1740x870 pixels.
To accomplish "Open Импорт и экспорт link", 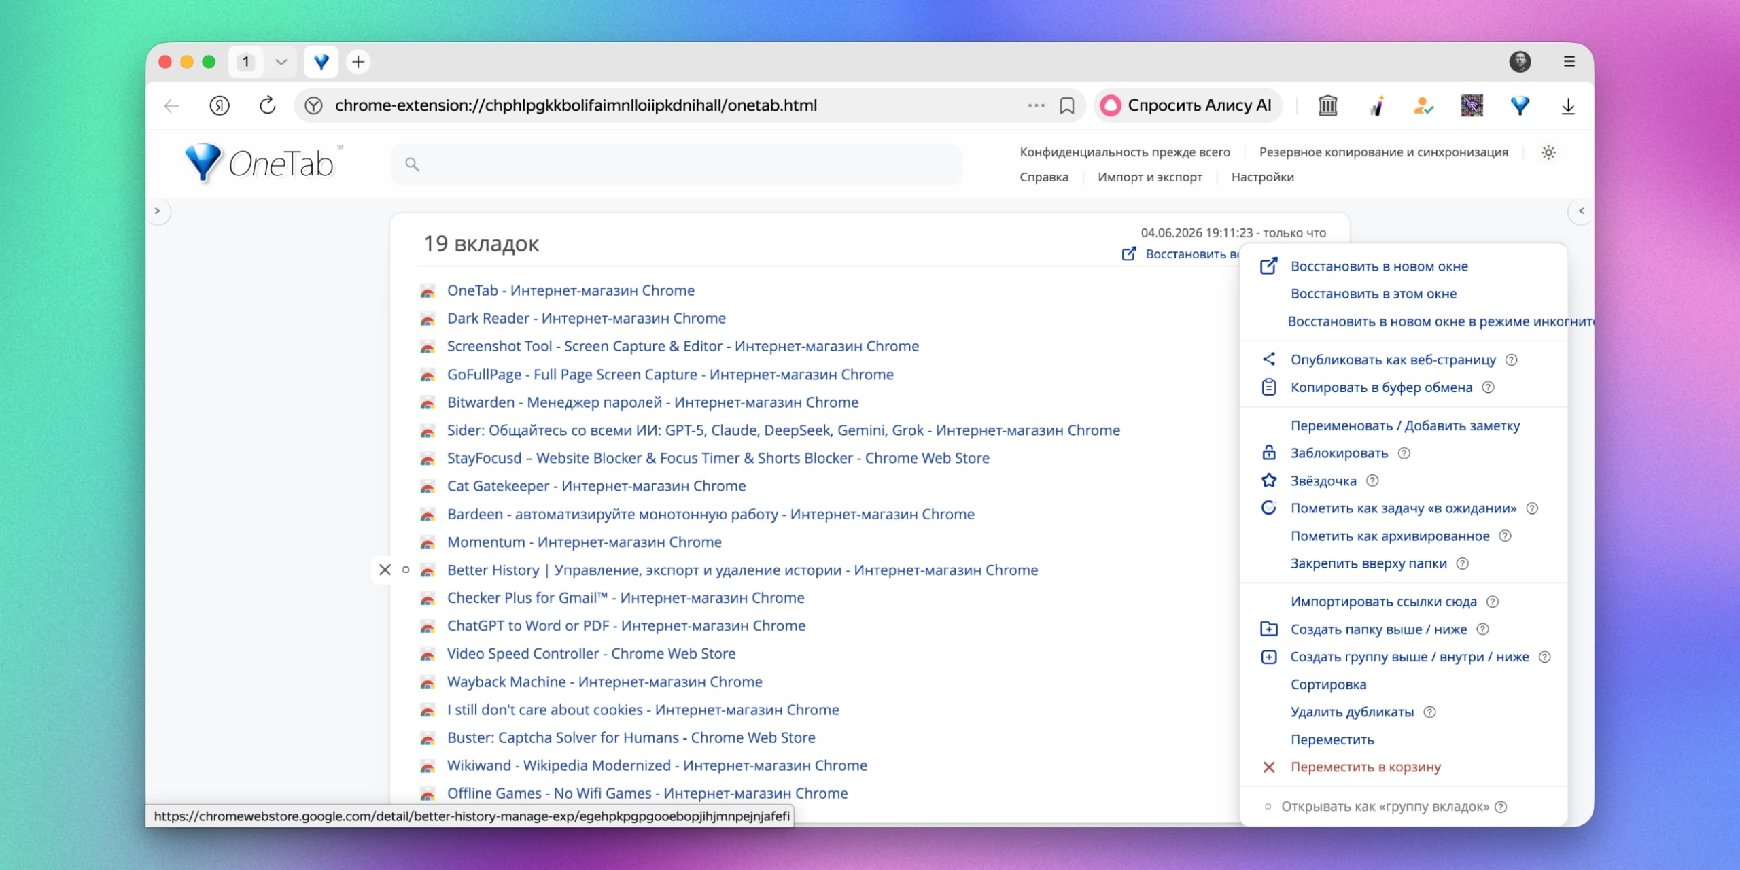I will click(x=1149, y=177).
